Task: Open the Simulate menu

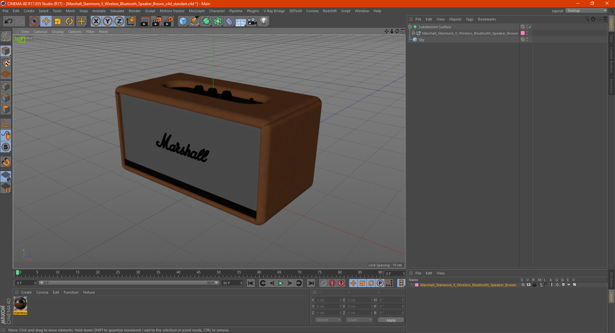Action: 117,11
